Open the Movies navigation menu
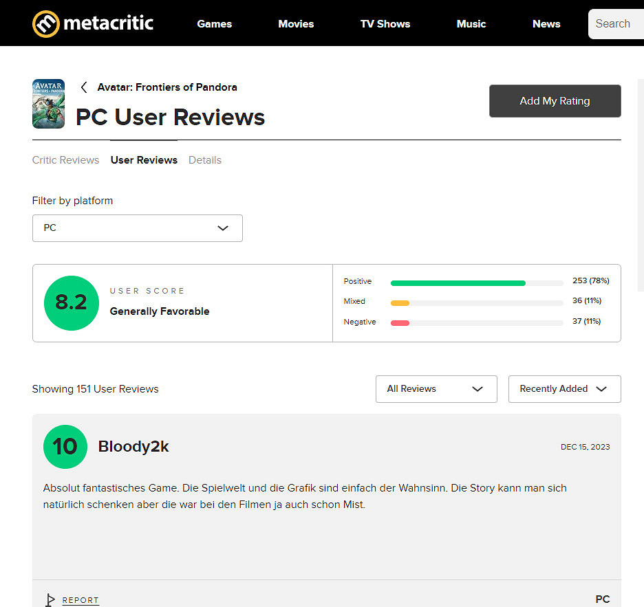This screenshot has height=607, width=644. 296,24
